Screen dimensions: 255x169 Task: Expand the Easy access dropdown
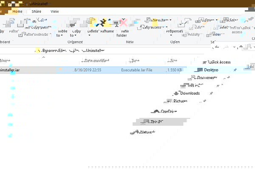click(x=167, y=27)
